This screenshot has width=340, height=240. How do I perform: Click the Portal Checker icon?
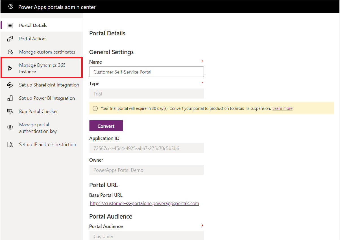(10, 111)
